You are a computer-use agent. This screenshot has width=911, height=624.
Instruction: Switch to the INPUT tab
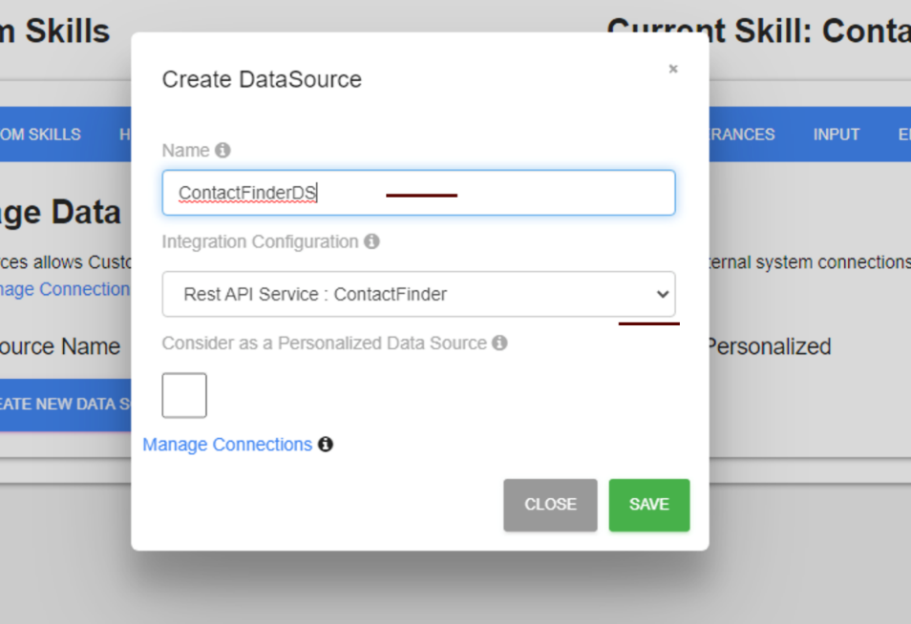(836, 135)
